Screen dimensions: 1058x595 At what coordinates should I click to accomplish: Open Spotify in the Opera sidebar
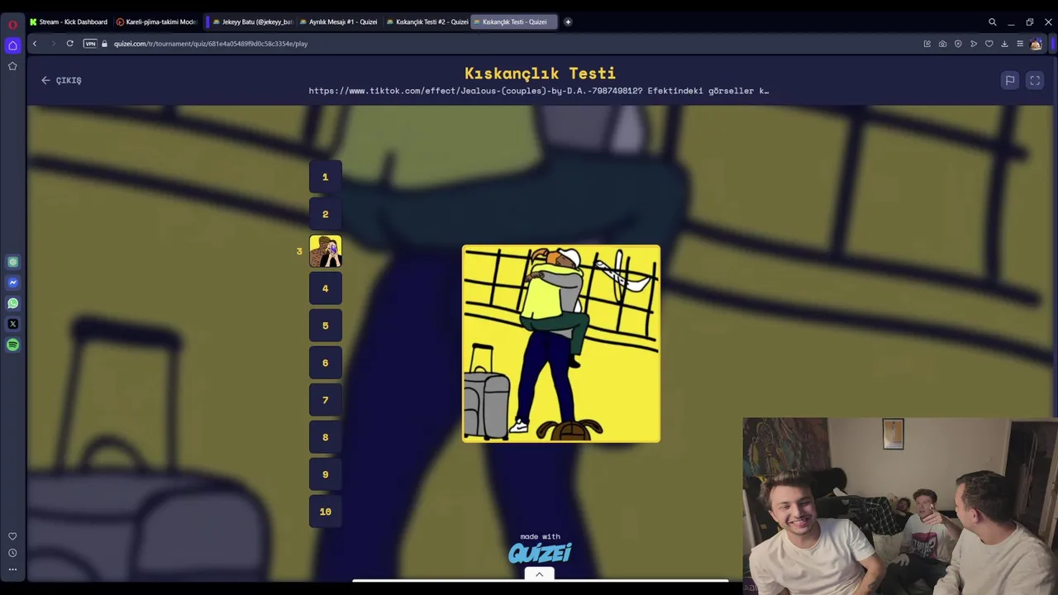click(12, 345)
